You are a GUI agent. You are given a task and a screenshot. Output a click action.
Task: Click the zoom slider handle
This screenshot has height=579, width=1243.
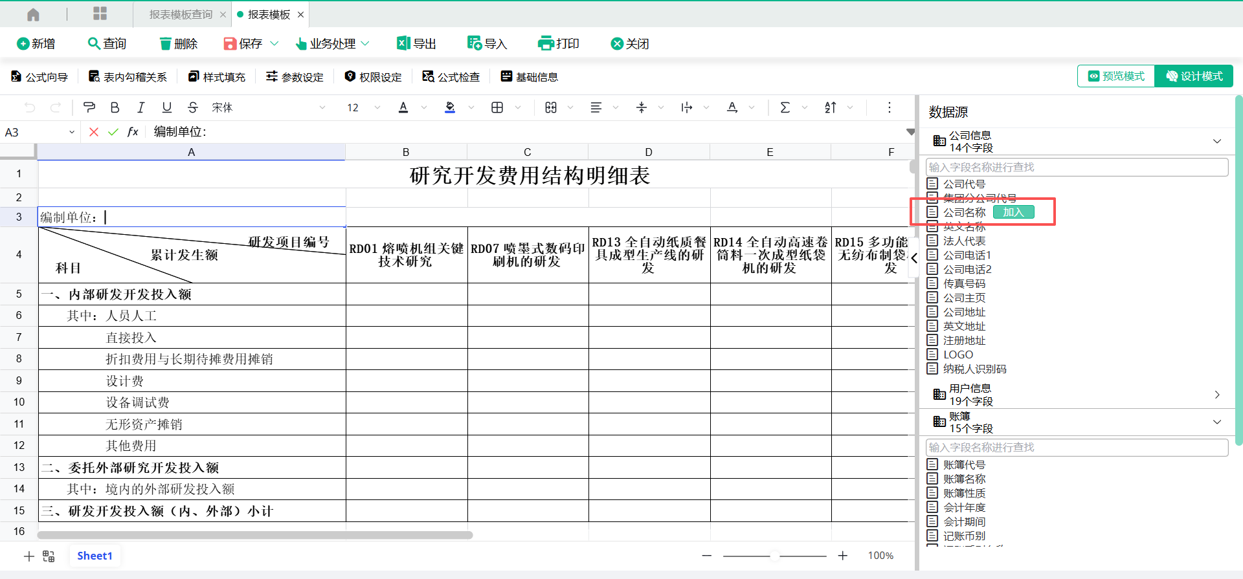[774, 556]
